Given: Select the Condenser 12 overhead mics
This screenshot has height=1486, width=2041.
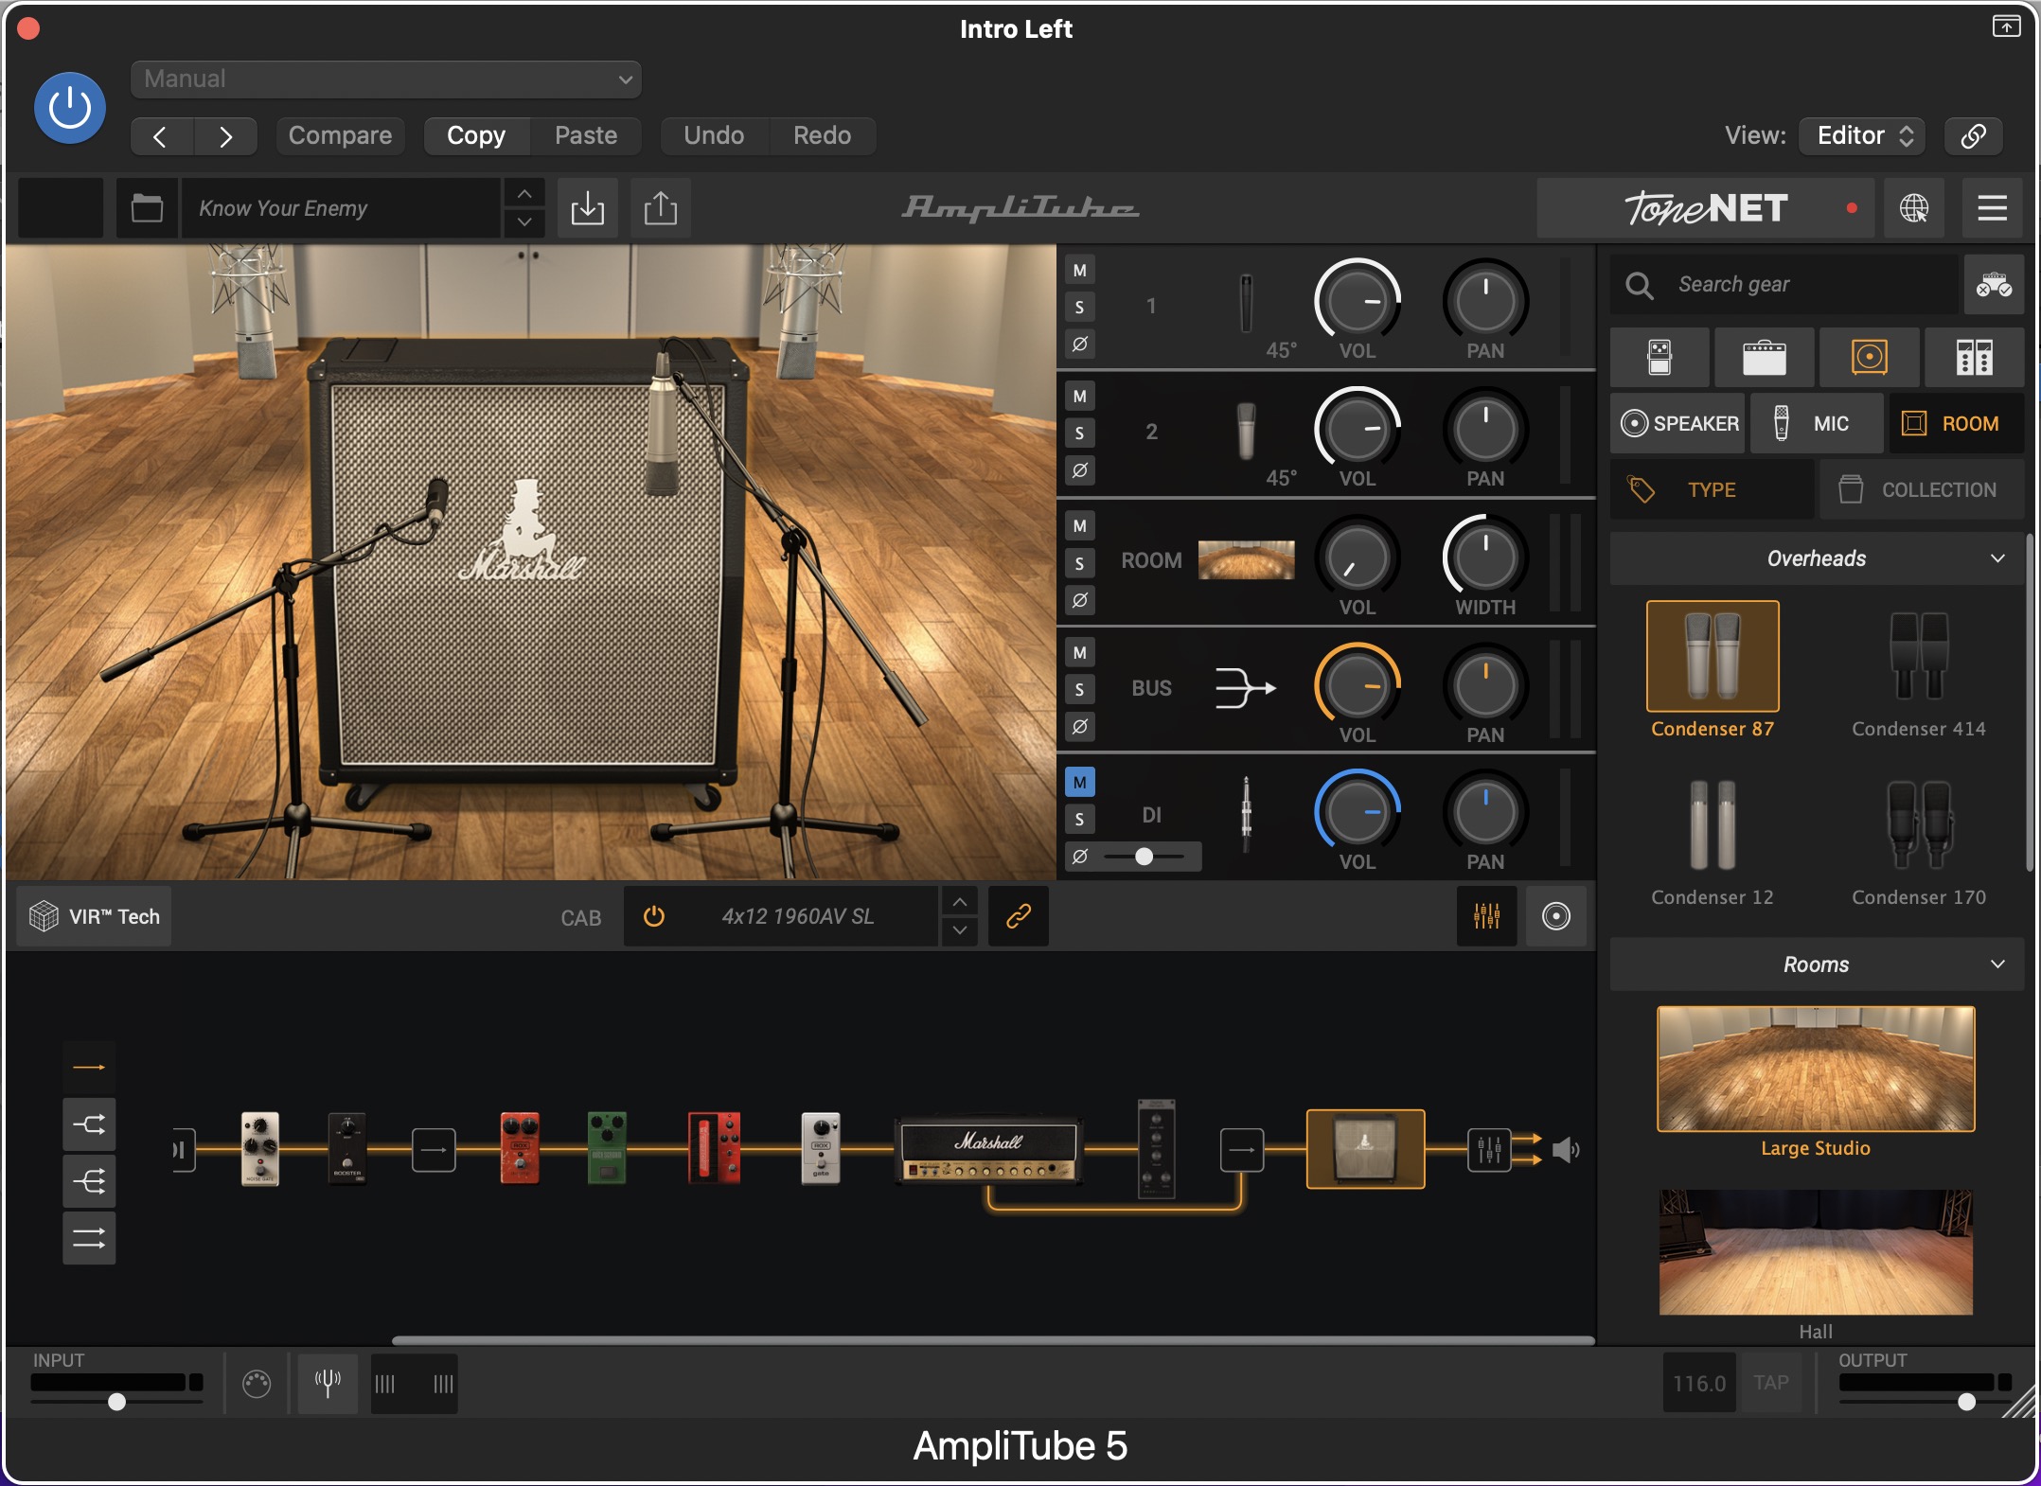Looking at the screenshot, I should click(x=1713, y=825).
